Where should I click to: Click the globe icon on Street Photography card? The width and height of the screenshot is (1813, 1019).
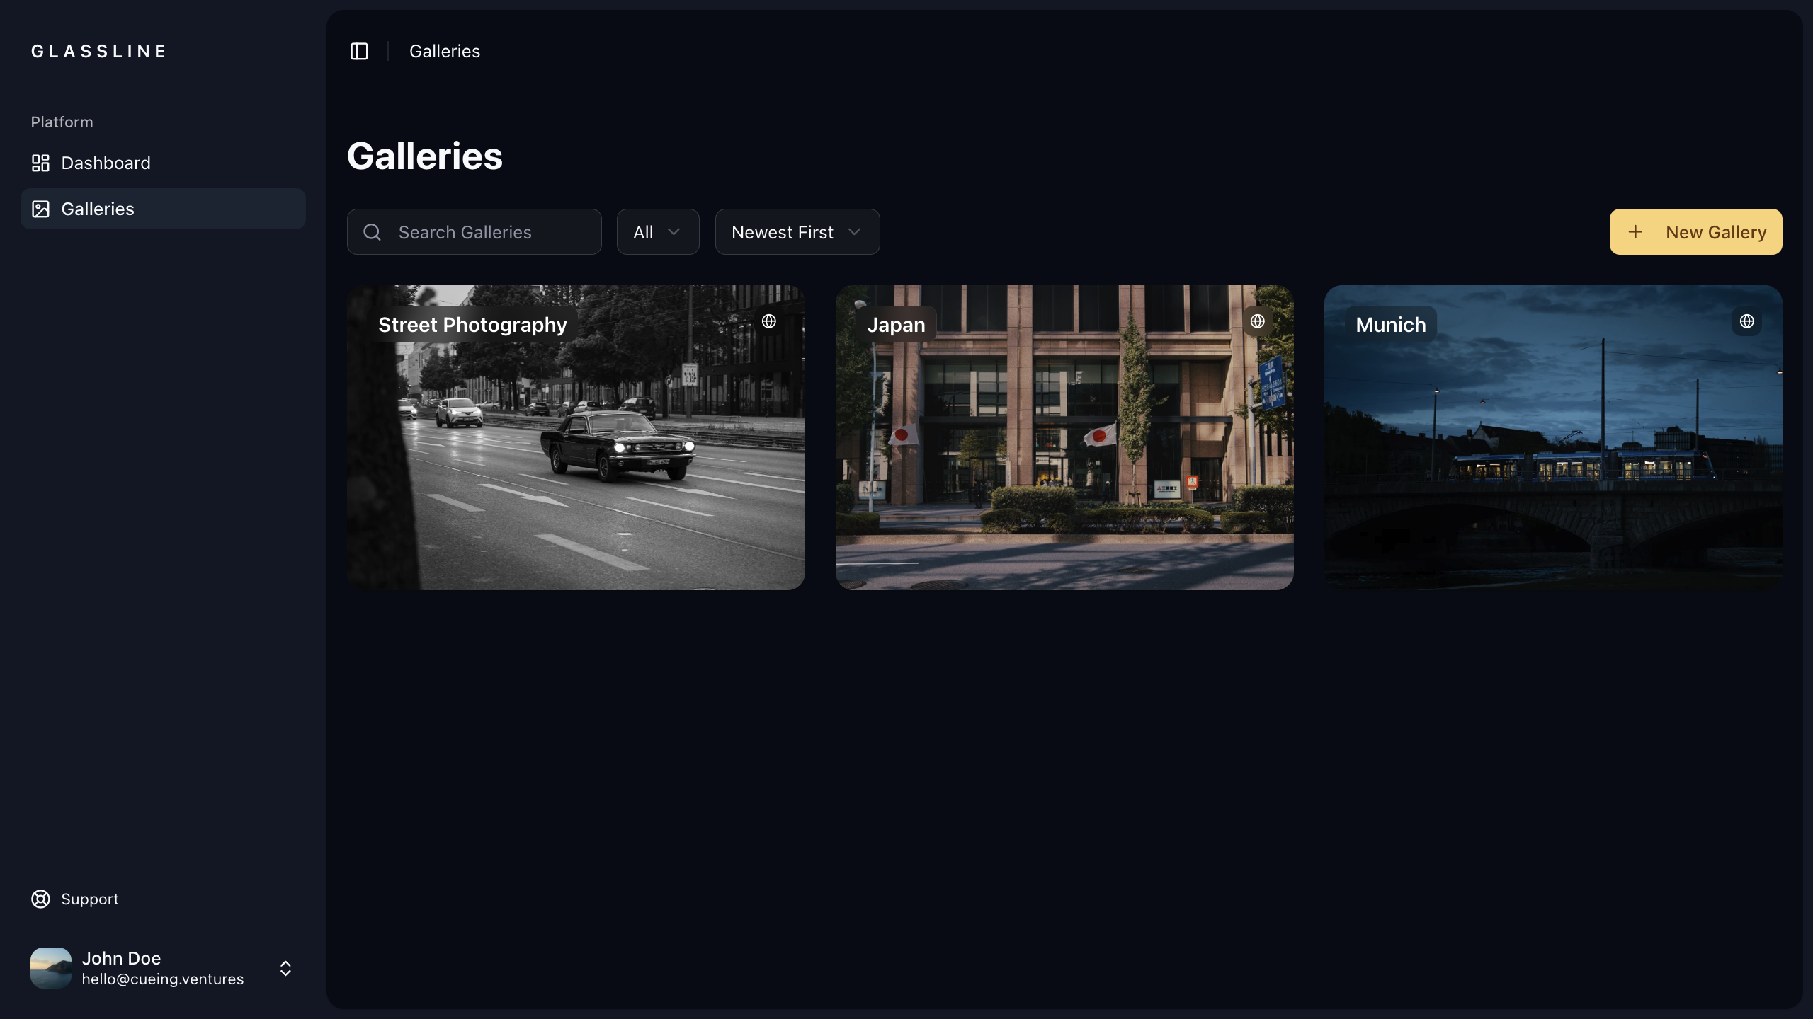770,321
